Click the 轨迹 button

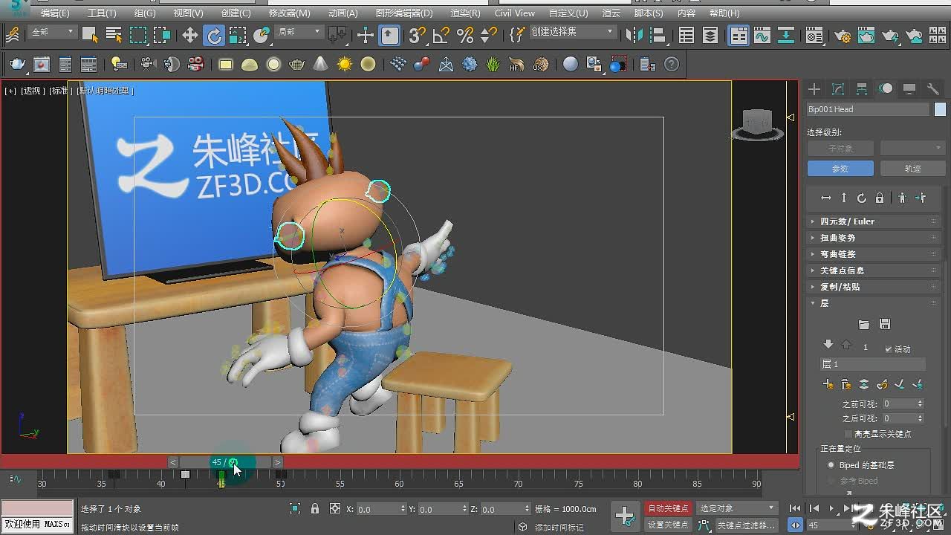tap(912, 169)
